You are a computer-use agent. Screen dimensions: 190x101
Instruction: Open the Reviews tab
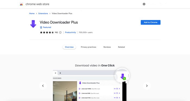(x=107, y=47)
